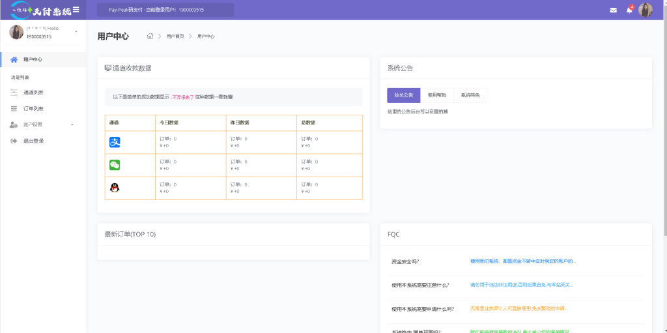Click the 系统公告 panel heading
This screenshot has height=333, width=667.
click(x=400, y=68)
